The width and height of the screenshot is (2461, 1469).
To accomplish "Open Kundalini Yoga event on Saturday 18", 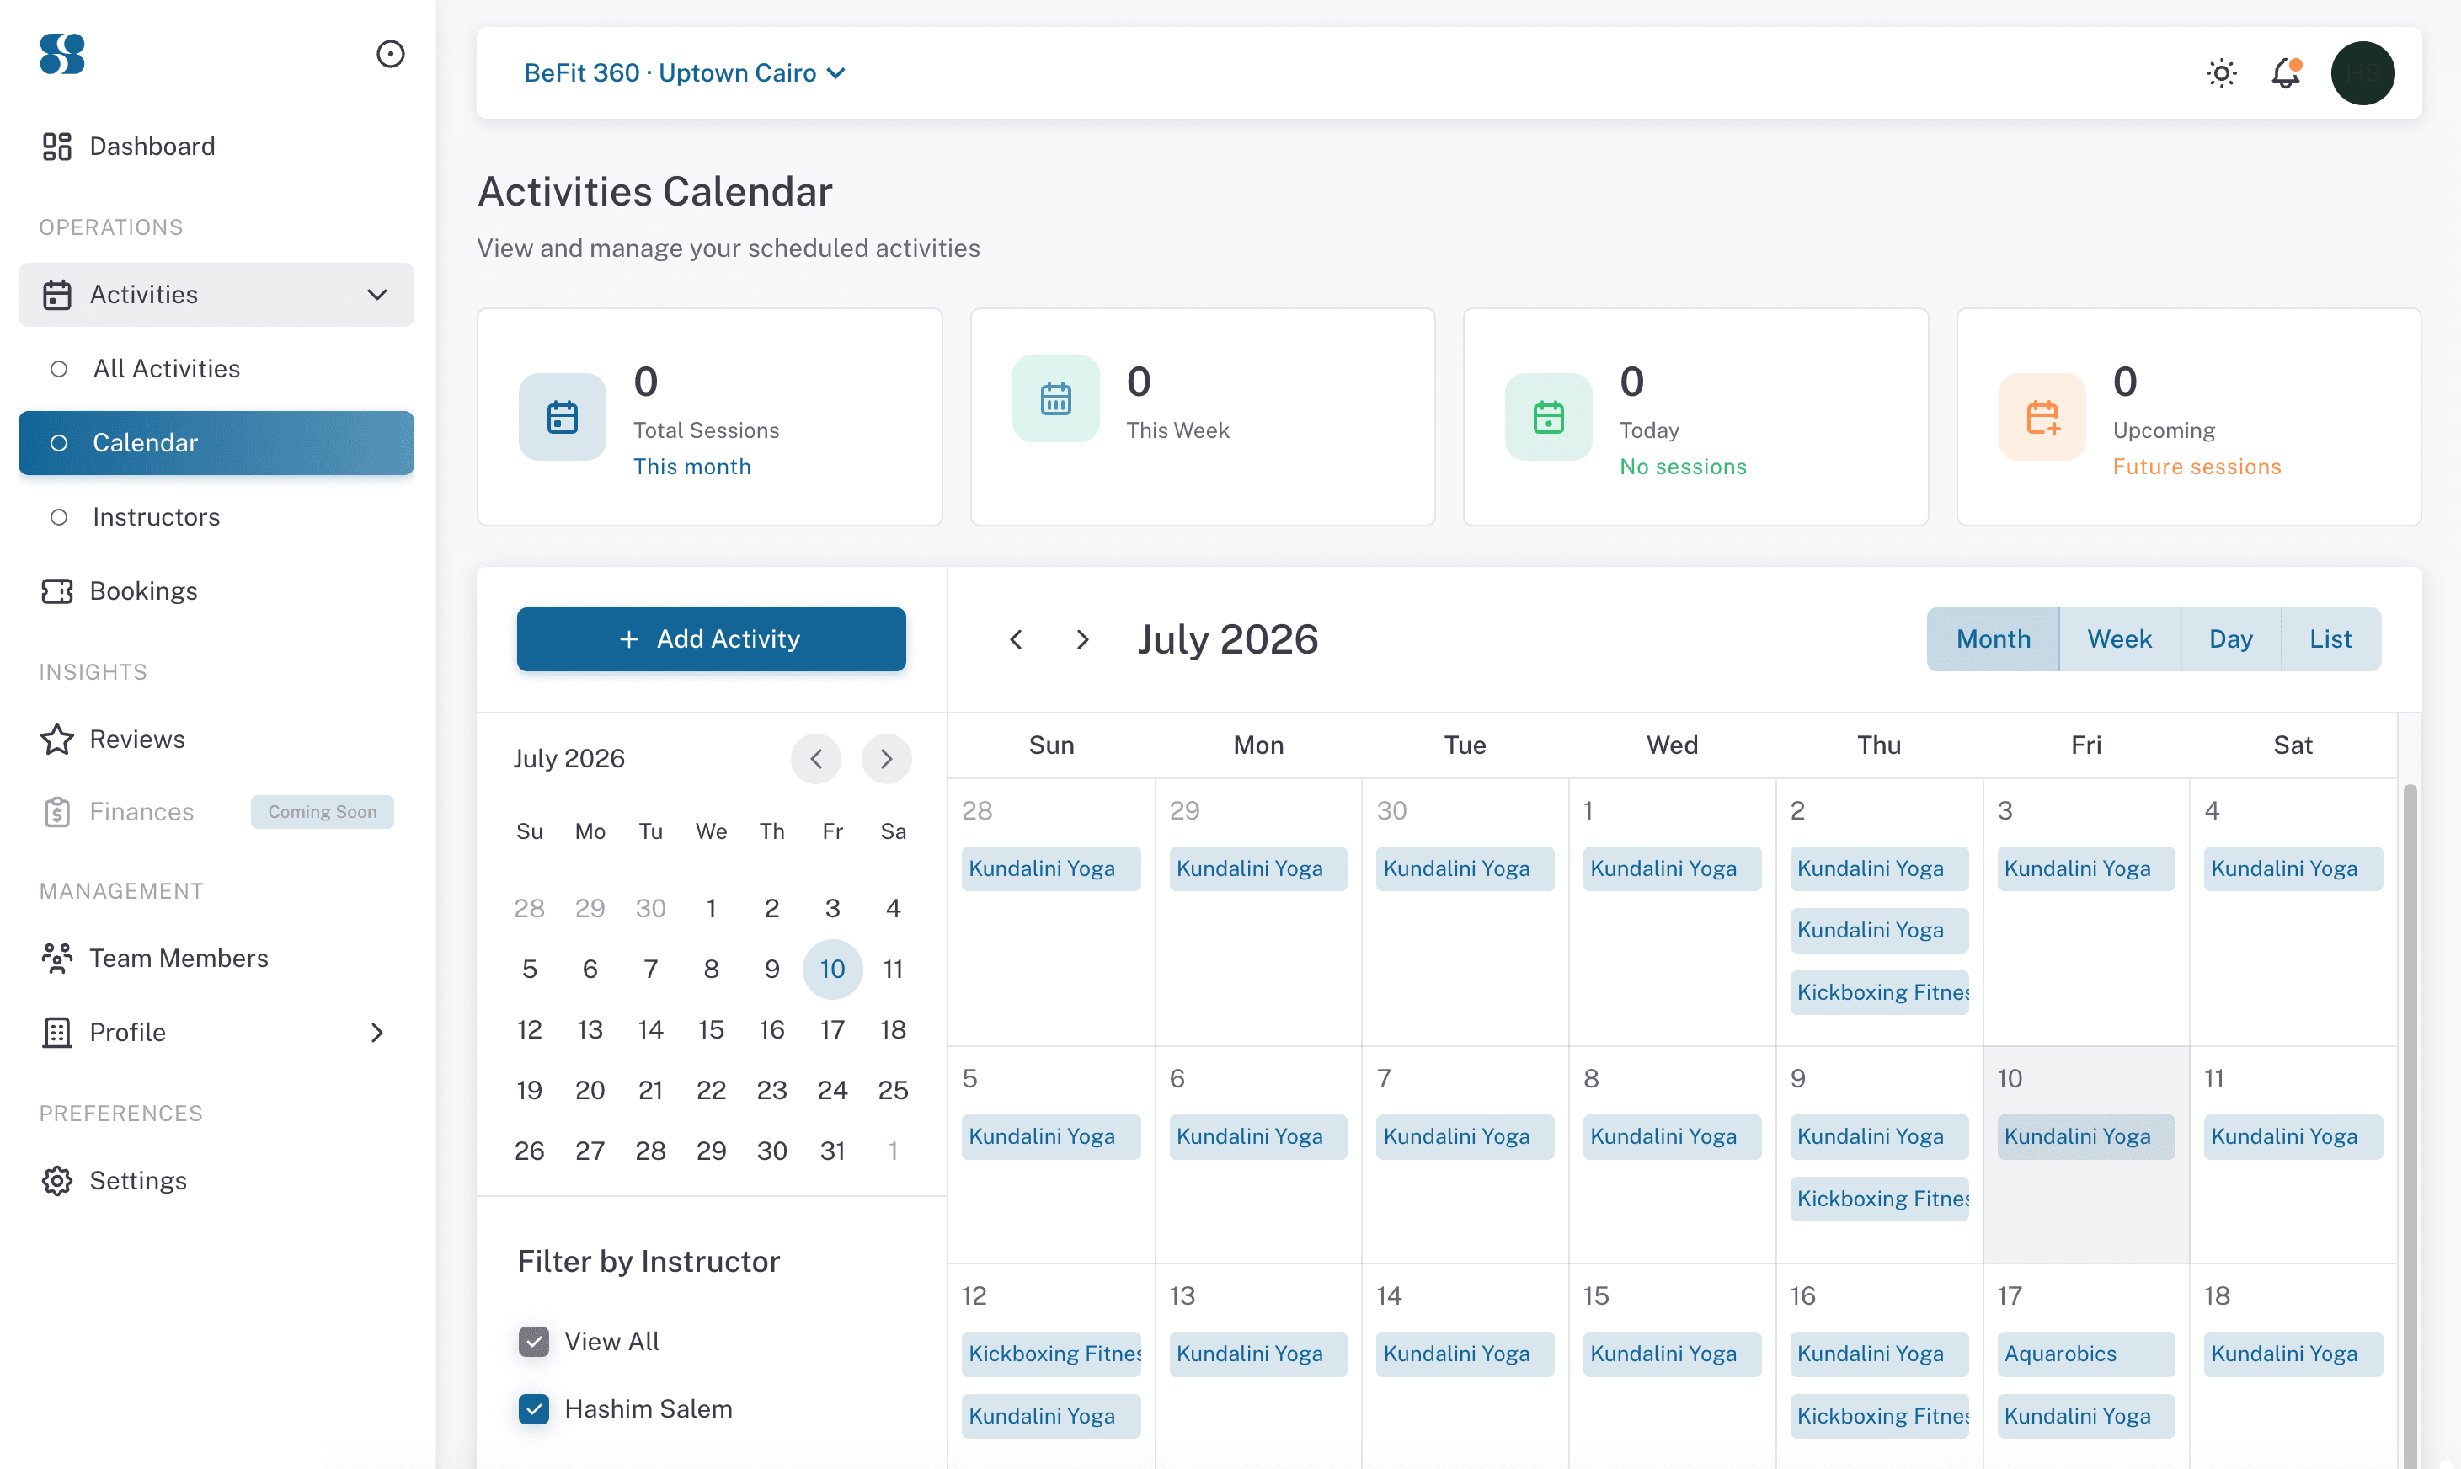I will [x=2293, y=1354].
